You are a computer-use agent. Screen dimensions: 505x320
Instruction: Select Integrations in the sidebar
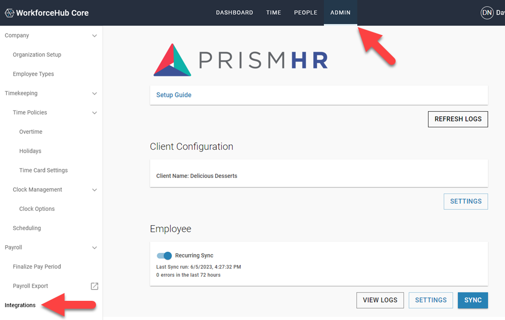click(x=20, y=305)
